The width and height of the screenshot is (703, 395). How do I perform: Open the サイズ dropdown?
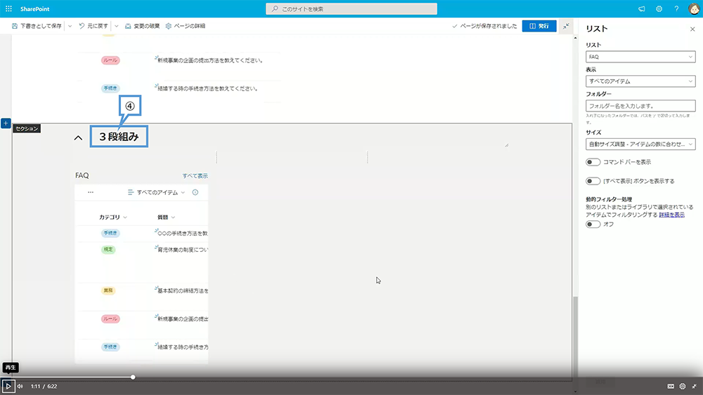640,144
